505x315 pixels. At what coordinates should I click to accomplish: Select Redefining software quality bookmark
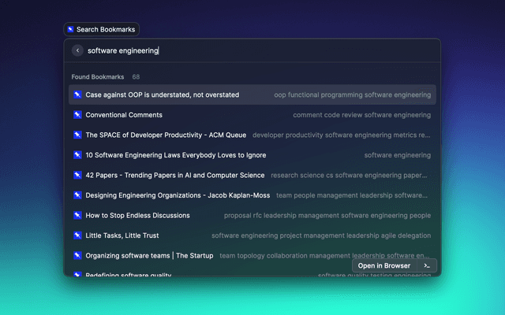128,274
